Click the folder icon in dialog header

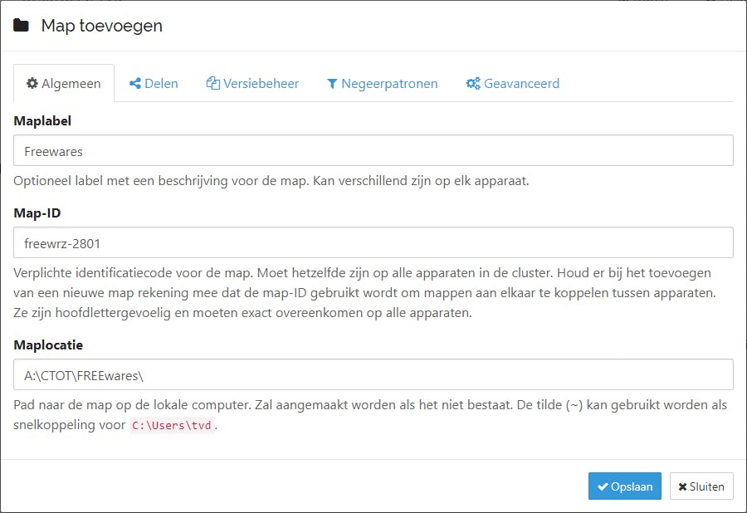[x=22, y=26]
